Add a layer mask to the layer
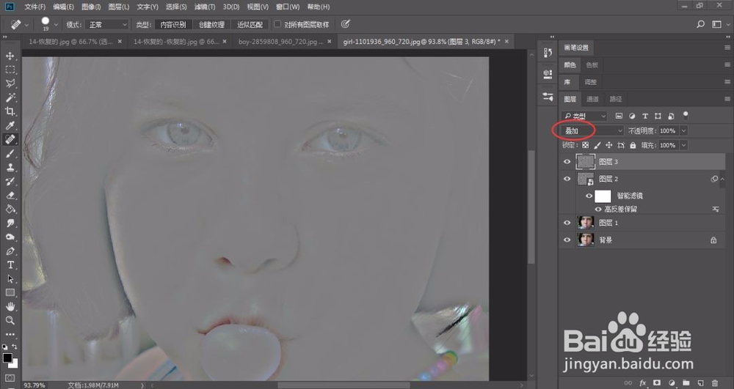 click(657, 383)
